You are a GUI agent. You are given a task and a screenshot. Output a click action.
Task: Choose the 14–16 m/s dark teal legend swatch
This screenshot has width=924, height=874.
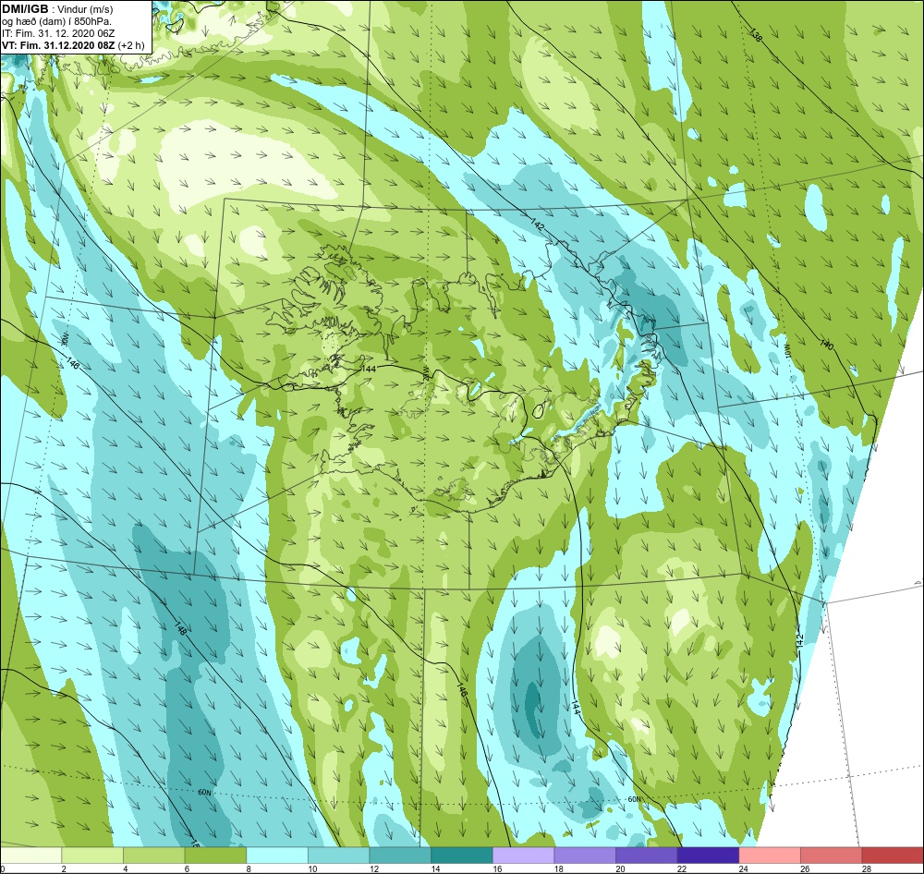462,856
